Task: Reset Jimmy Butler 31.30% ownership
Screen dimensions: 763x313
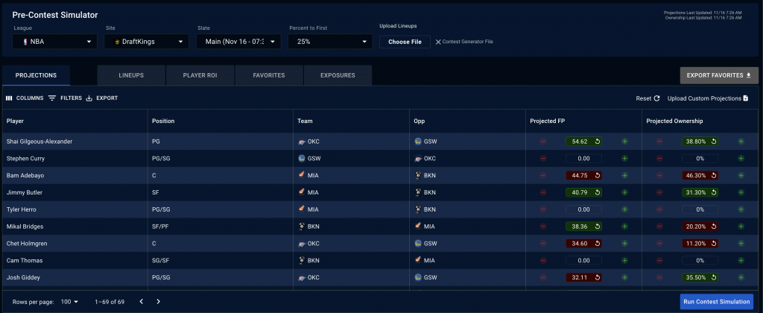Action: coord(714,193)
